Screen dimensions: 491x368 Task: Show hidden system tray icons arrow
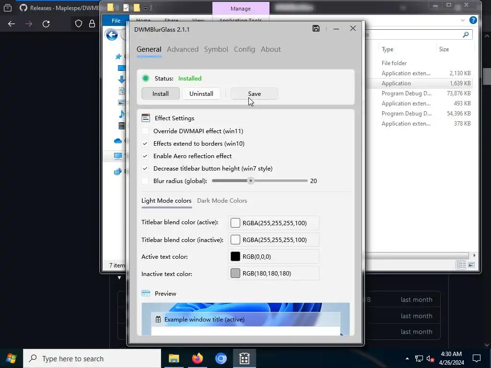point(407,358)
